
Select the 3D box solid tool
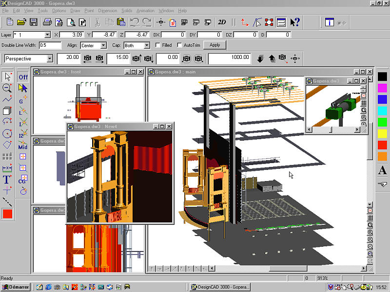click(x=7, y=111)
